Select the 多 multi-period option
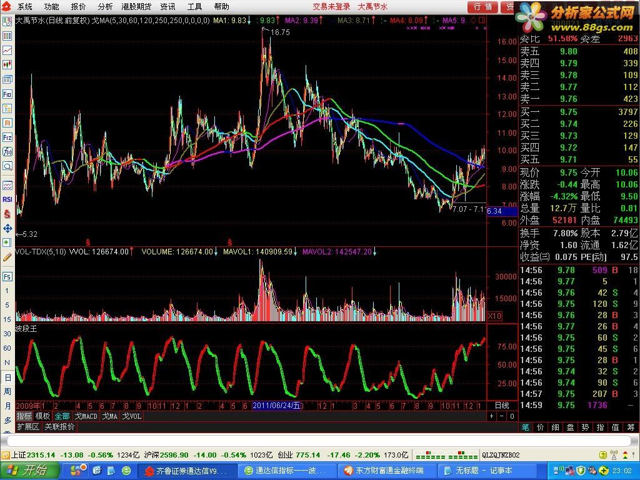The width and height of the screenshot is (640, 480). (x=7, y=421)
